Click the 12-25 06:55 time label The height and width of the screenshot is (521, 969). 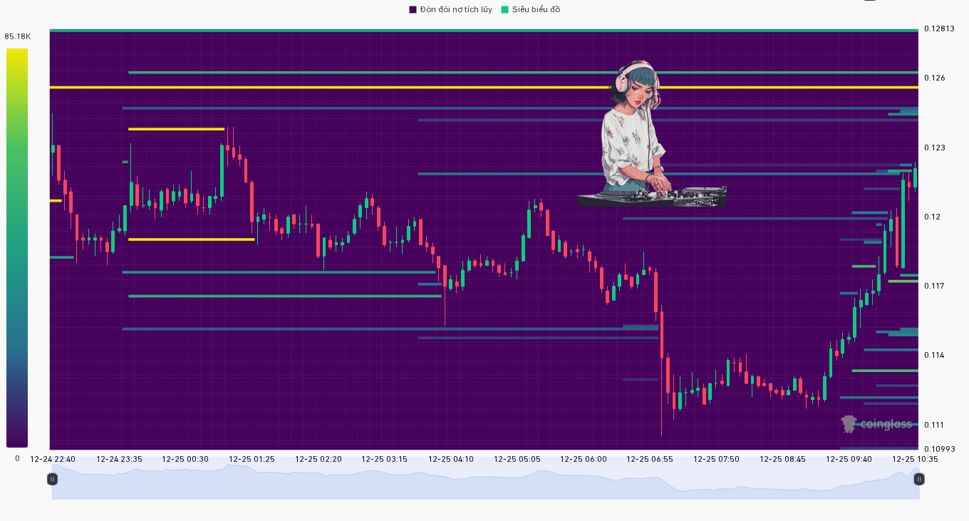pyautogui.click(x=650, y=459)
